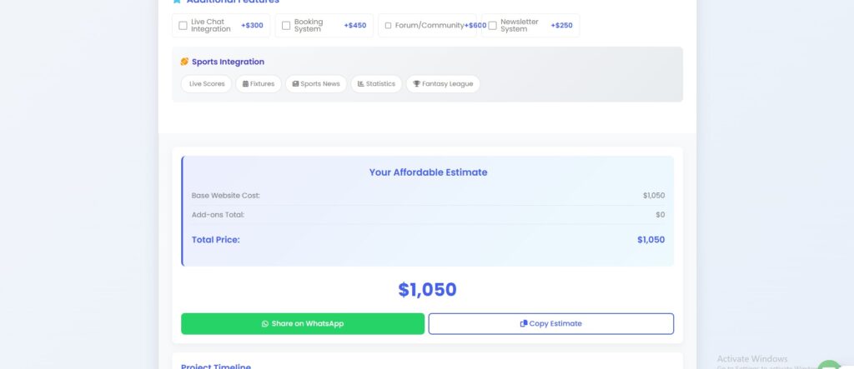Click the football icon beside Sports Integration
The width and height of the screenshot is (854, 369).
tap(184, 62)
